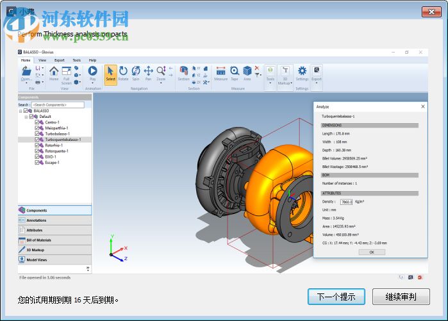Start the Area measure tool
Viewport: 448px width, 321px height.
point(247,74)
